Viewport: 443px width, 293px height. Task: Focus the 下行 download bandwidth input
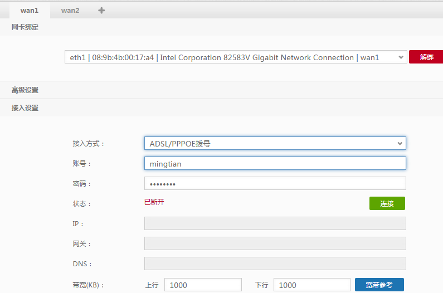(311, 285)
